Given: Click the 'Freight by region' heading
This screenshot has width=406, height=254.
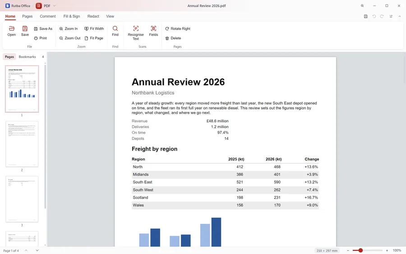Looking at the screenshot, I should [154, 149].
